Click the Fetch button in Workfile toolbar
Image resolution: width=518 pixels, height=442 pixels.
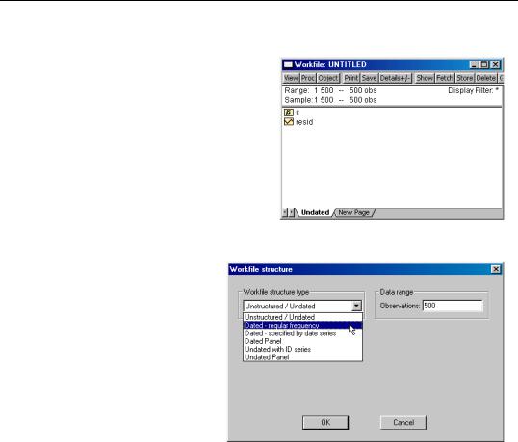coord(445,78)
